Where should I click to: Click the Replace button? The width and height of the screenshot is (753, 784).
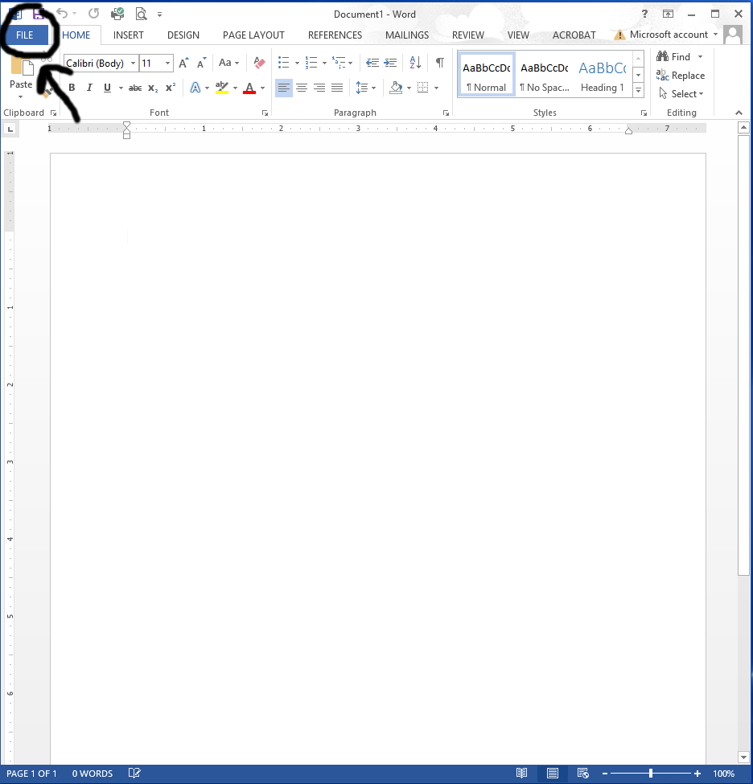coord(681,76)
